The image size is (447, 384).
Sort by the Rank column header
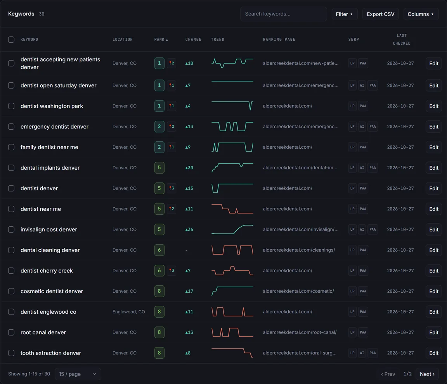coord(161,39)
